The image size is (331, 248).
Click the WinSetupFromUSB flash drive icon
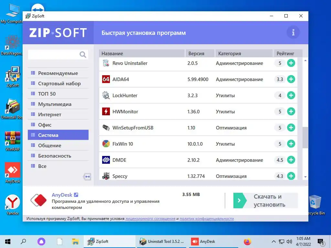tap(106, 128)
